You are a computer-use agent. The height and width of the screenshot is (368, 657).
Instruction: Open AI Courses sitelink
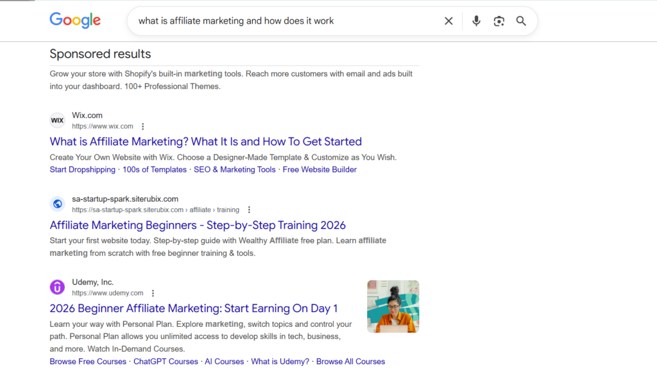[x=224, y=362]
